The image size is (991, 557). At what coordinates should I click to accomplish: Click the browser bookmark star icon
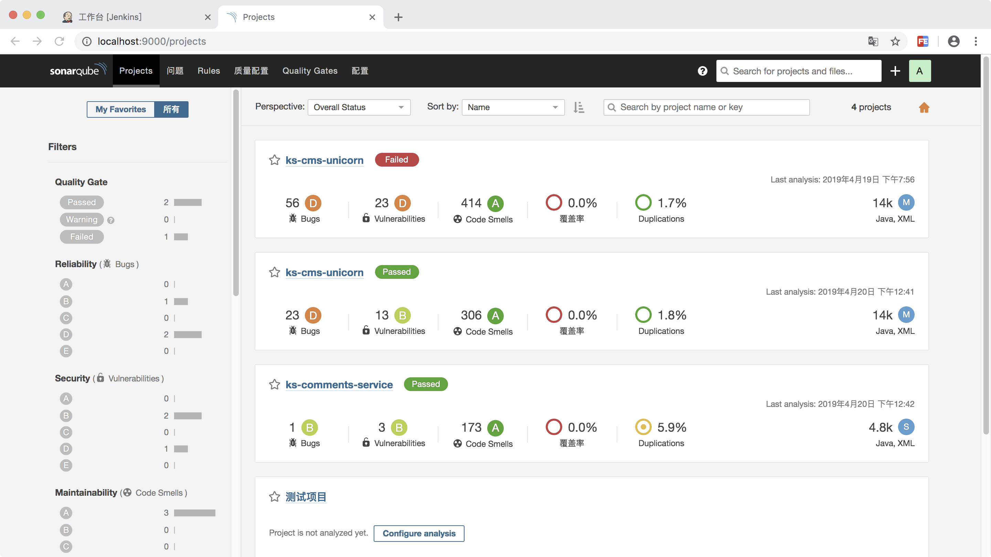click(895, 41)
